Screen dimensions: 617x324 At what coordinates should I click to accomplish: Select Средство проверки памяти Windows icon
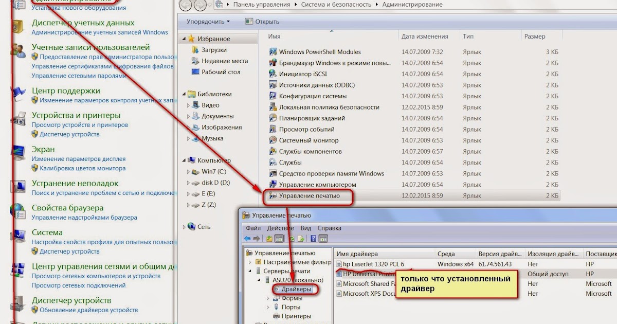[x=273, y=174]
